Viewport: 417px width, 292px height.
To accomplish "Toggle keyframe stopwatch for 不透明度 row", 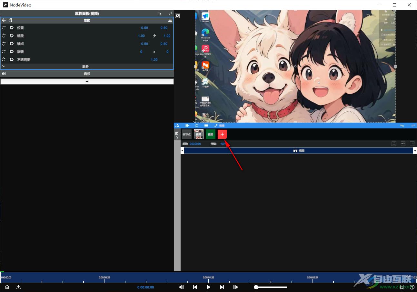I will point(4,60).
